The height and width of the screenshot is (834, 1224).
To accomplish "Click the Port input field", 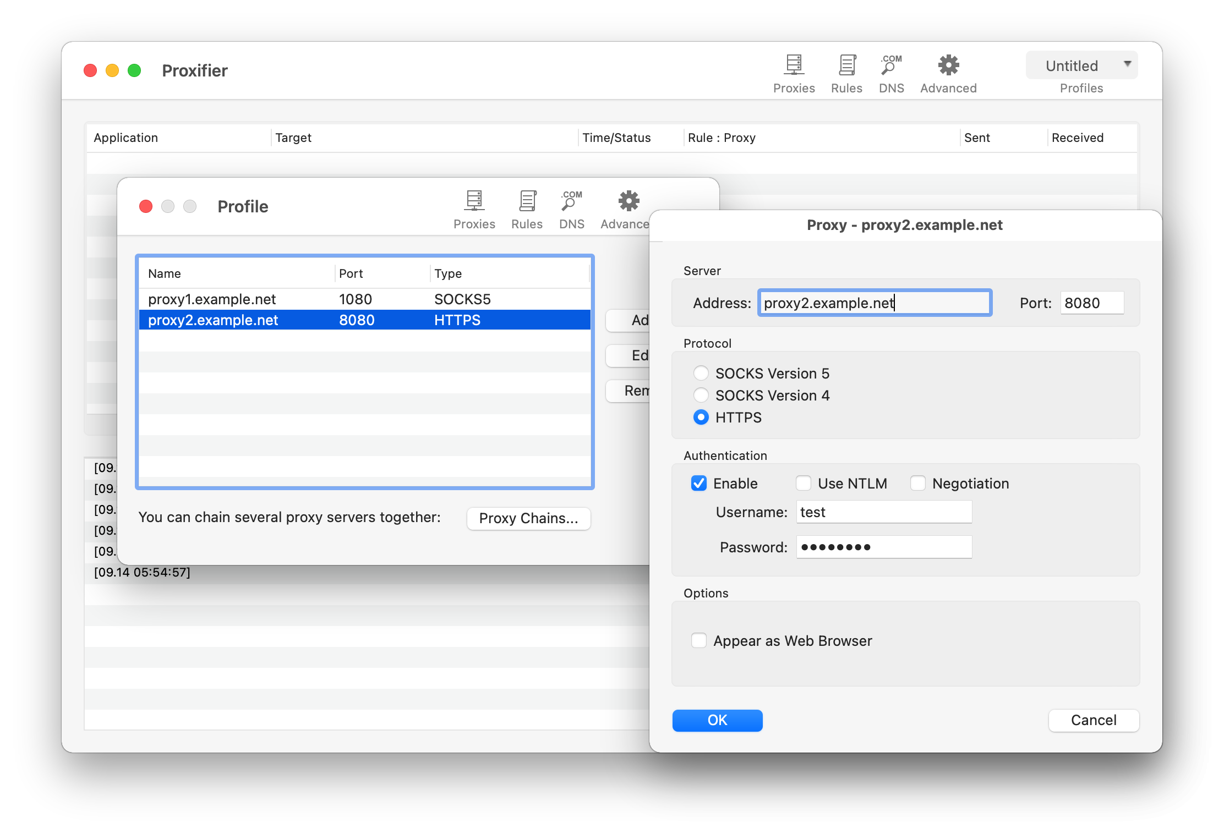I will pos(1091,303).
